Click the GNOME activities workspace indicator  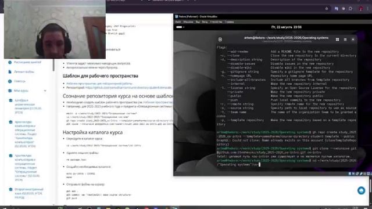(x=180, y=27)
